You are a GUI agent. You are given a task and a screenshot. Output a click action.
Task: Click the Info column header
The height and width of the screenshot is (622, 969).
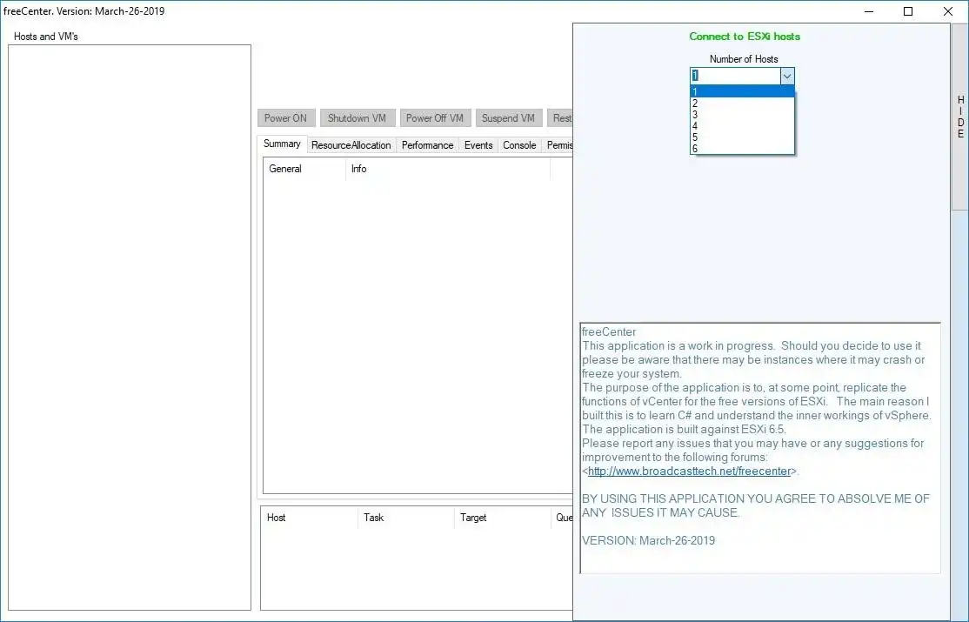[447, 169]
